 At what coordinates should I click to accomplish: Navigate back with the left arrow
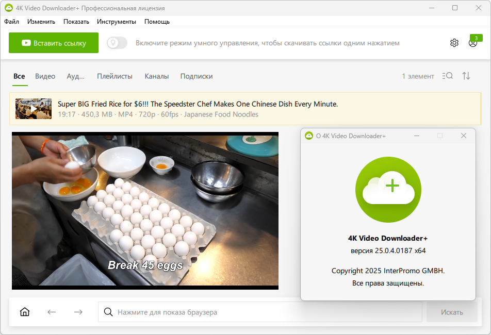click(52, 312)
